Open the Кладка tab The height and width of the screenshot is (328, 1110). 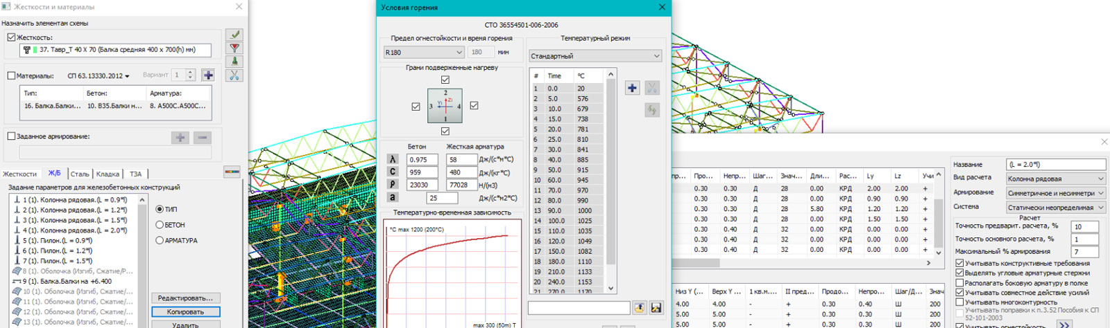pos(108,174)
